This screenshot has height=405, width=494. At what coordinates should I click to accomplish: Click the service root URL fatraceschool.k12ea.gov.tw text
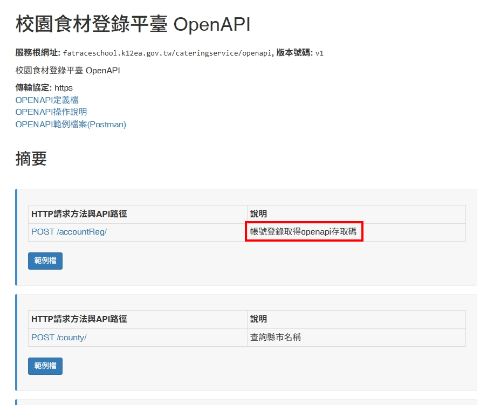coord(167,53)
